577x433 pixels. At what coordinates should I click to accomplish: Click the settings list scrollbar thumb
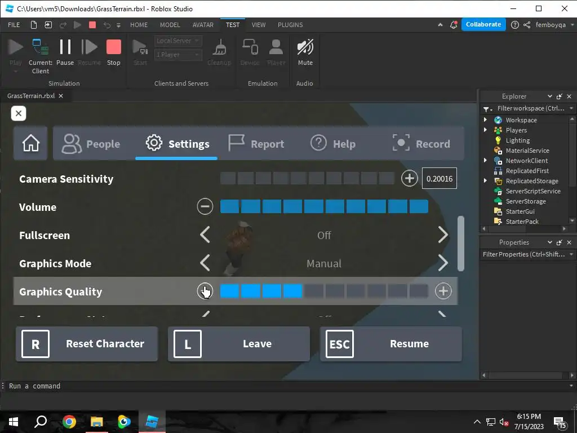[461, 244]
